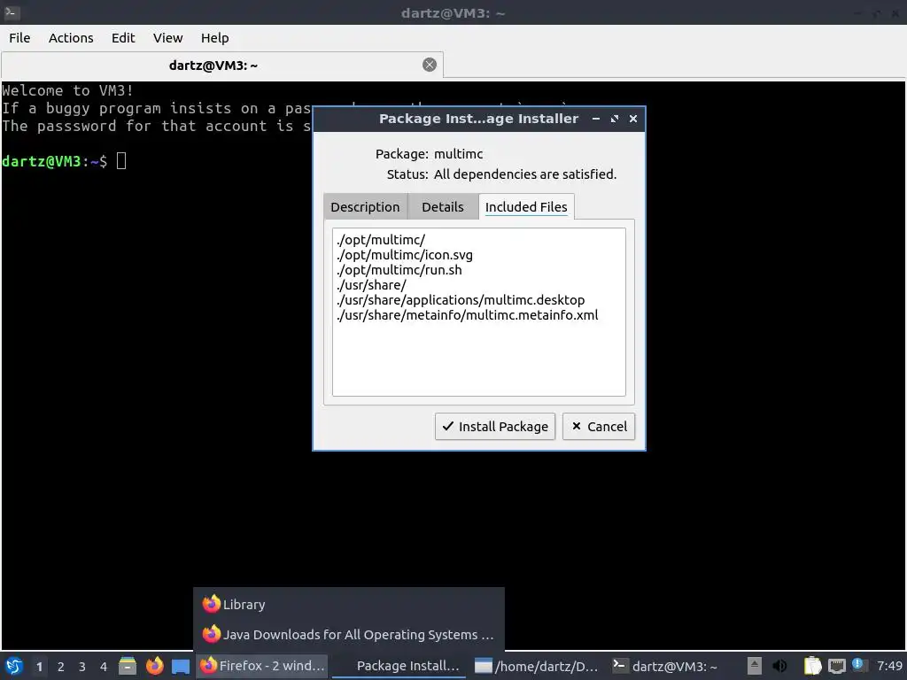The width and height of the screenshot is (907, 680).
Task: Select ./opt/multimc/run.sh file entry
Action: (x=399, y=270)
